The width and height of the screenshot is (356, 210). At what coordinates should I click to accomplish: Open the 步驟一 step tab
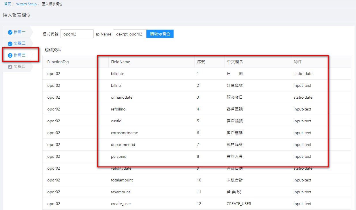pos(20,32)
